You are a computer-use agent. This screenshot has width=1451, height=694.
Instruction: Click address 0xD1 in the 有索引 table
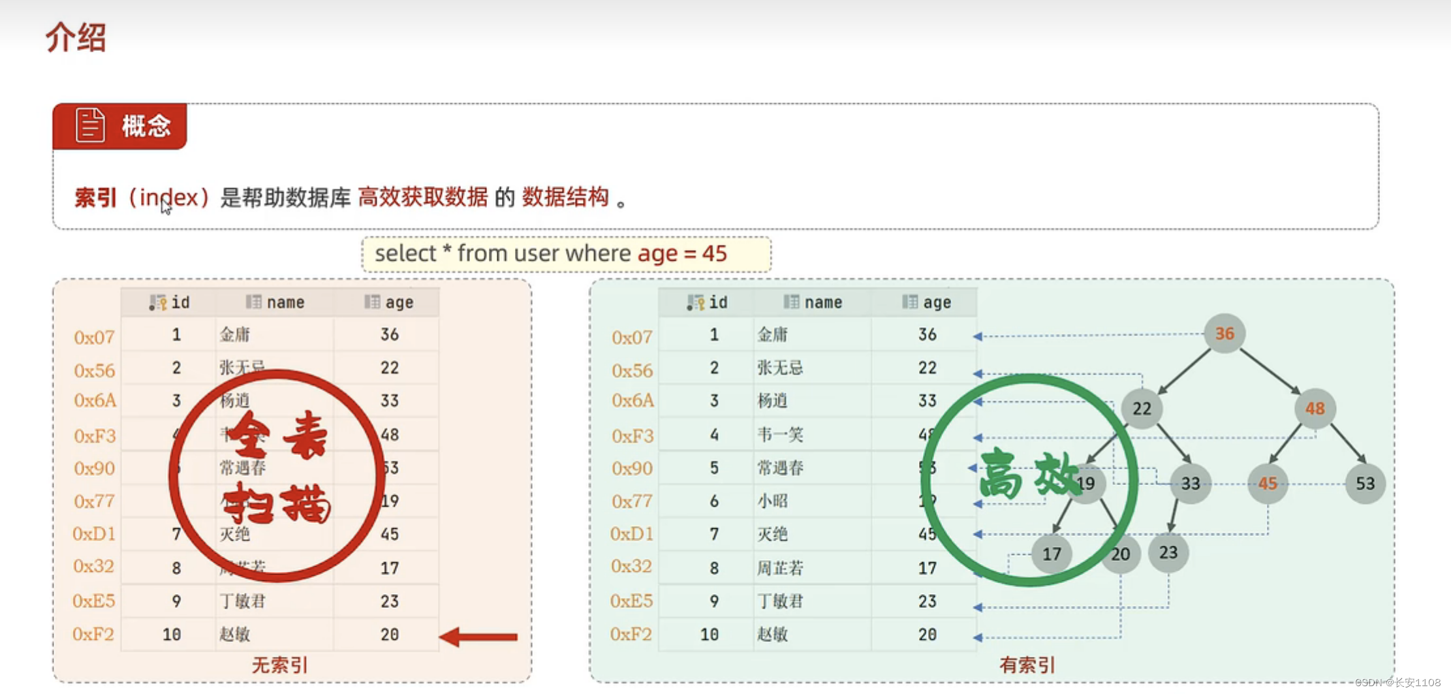631,534
